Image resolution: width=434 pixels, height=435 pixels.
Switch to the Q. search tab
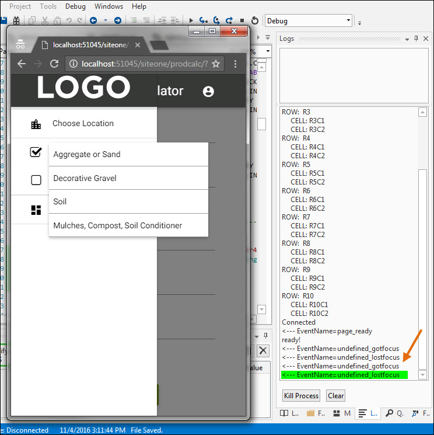(394, 413)
